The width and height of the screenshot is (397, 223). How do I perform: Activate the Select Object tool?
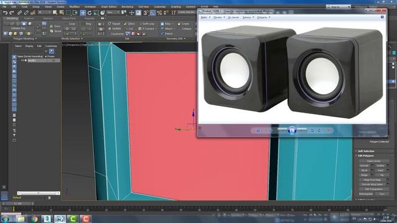[55, 12]
